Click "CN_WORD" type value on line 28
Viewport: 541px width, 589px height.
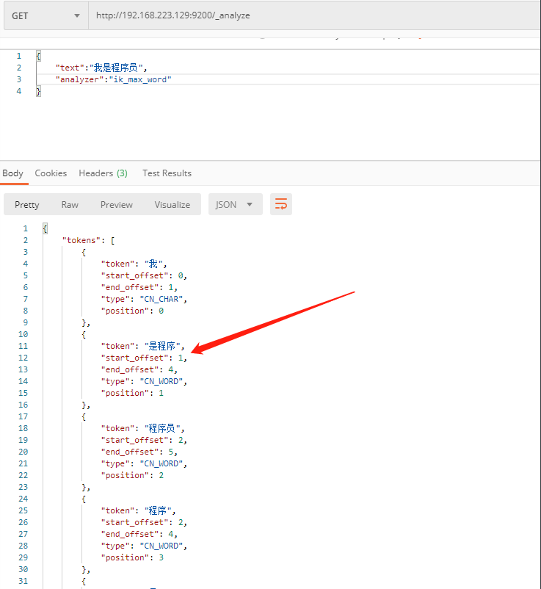[161, 546]
